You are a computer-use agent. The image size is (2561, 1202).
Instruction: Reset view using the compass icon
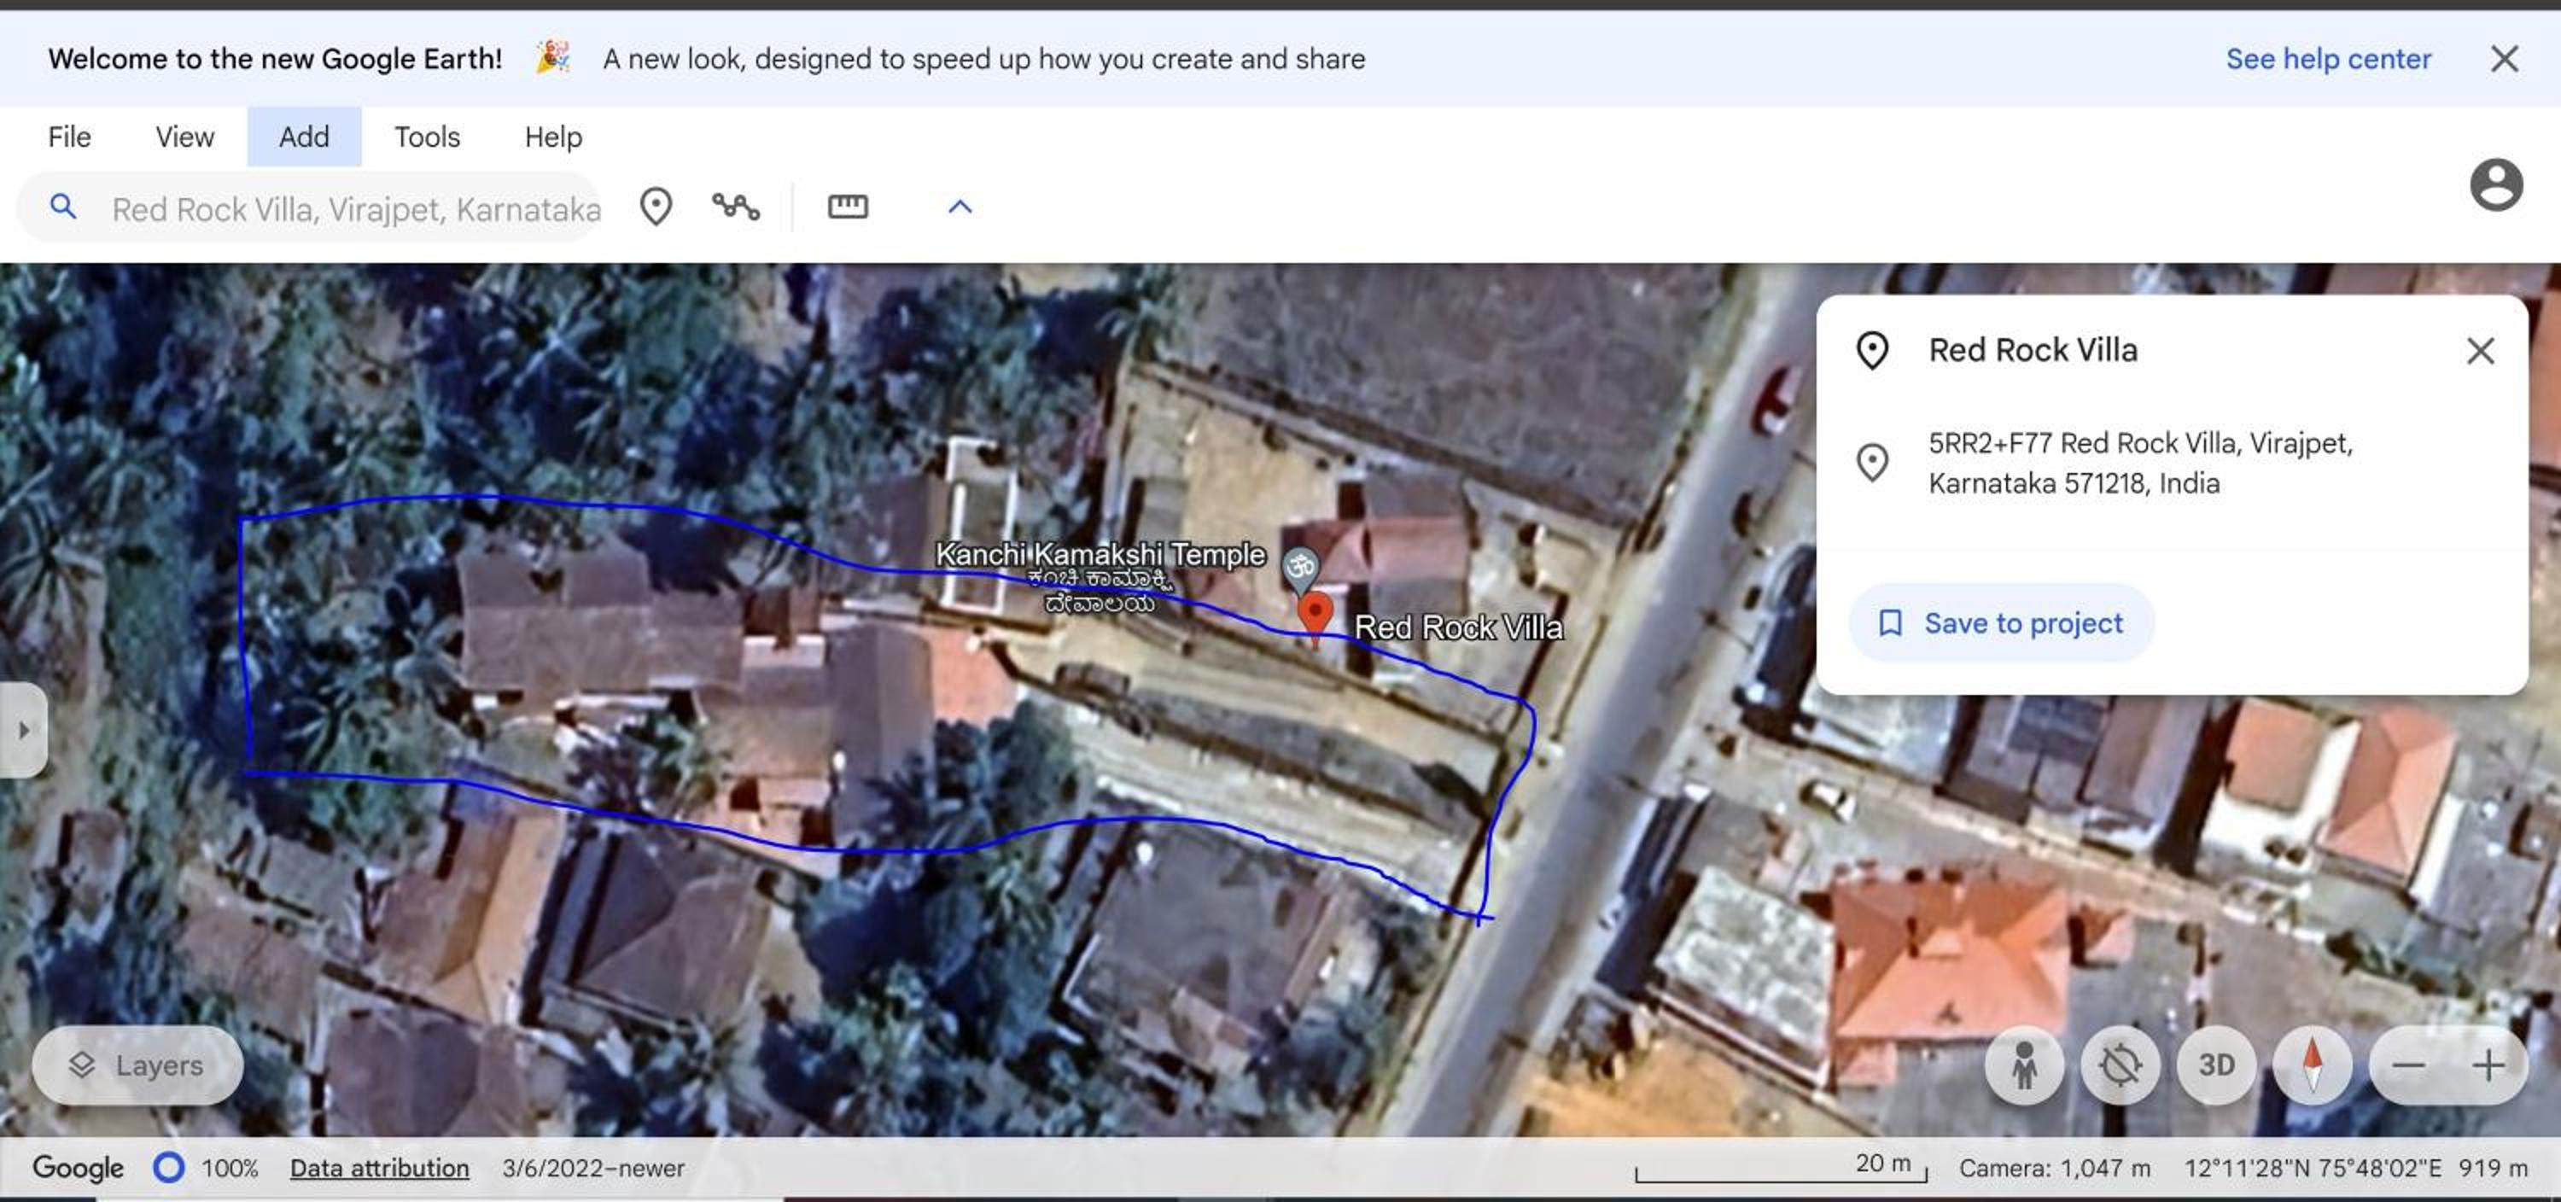click(2313, 1065)
